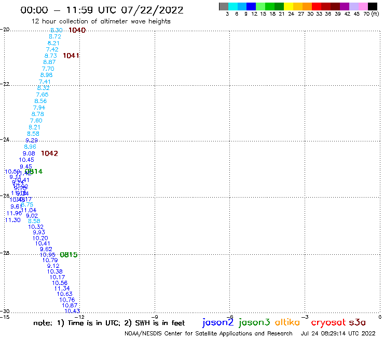This screenshot has height=338, width=384.
Task: Click the NOAA/NESDIS credit line
Action: tap(209, 333)
